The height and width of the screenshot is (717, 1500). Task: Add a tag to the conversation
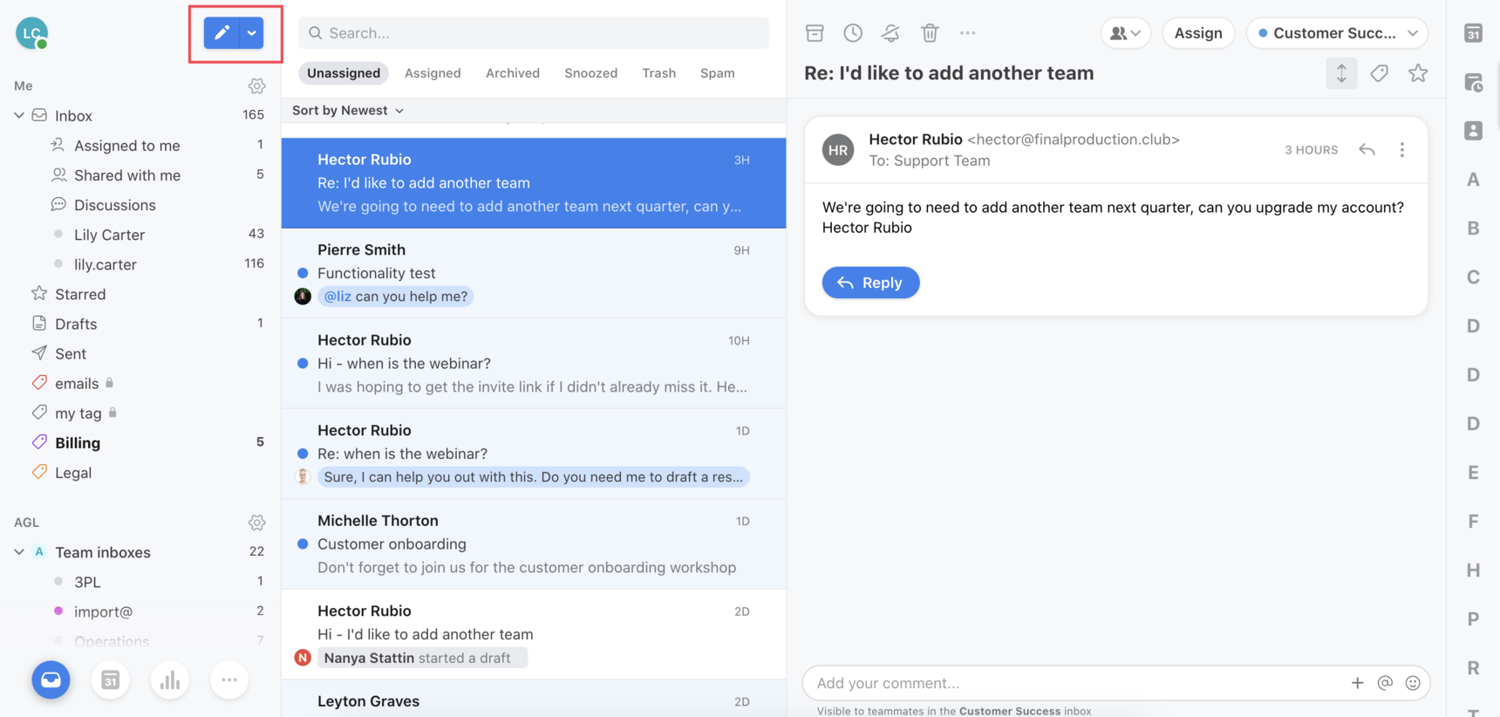(x=1379, y=73)
